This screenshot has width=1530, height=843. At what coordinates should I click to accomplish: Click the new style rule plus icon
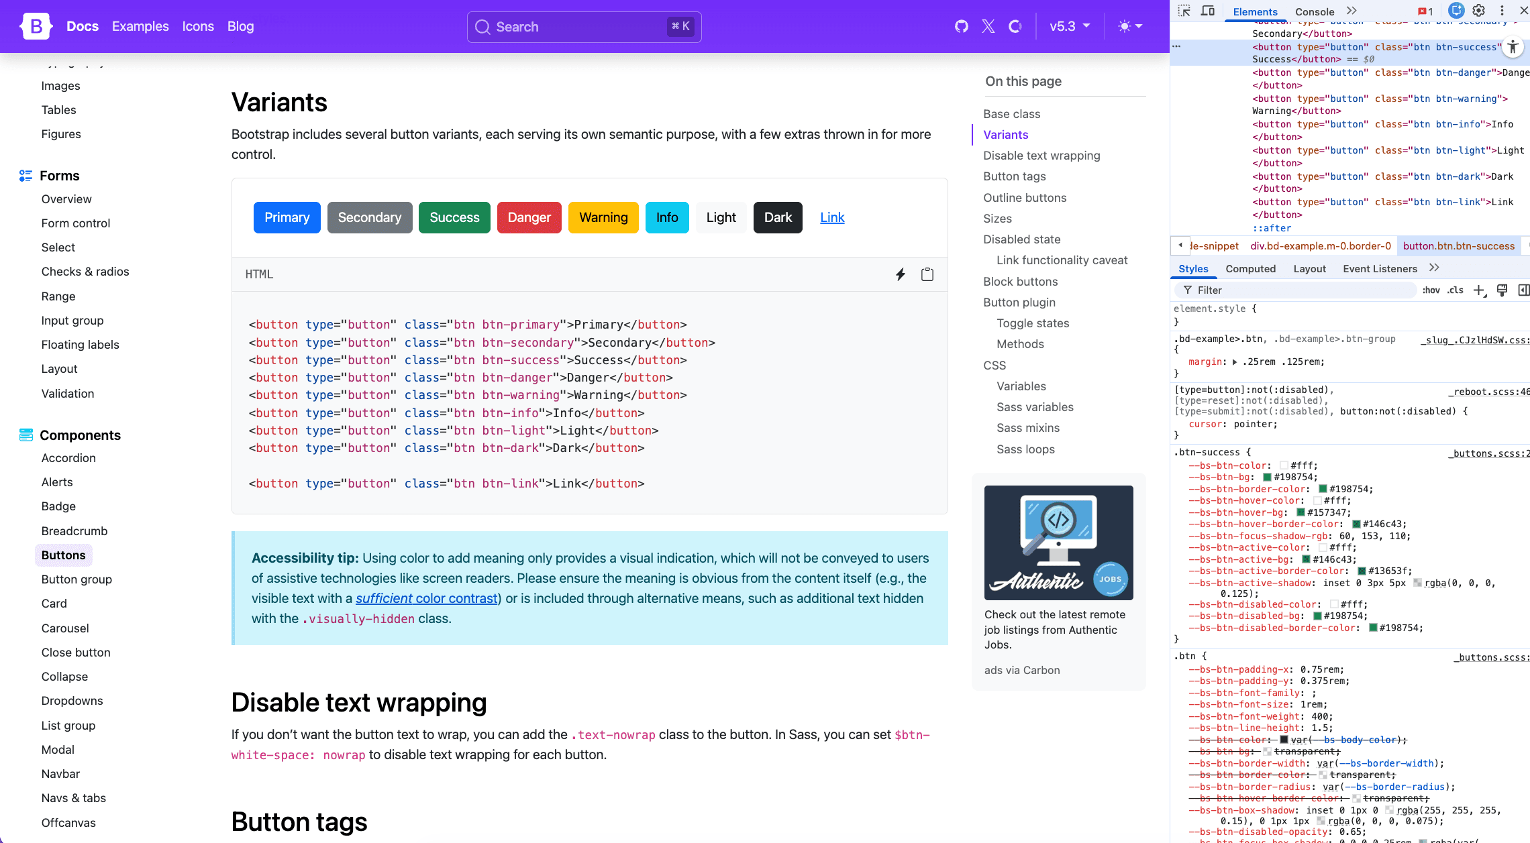[1479, 290]
